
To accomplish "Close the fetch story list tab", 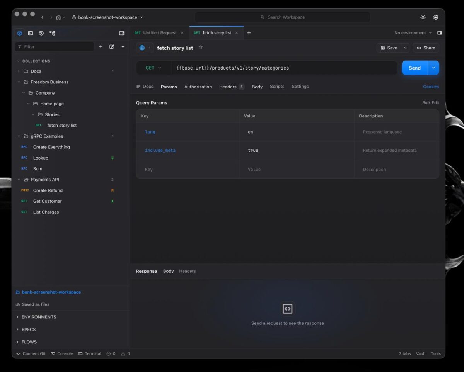I will coord(237,33).
